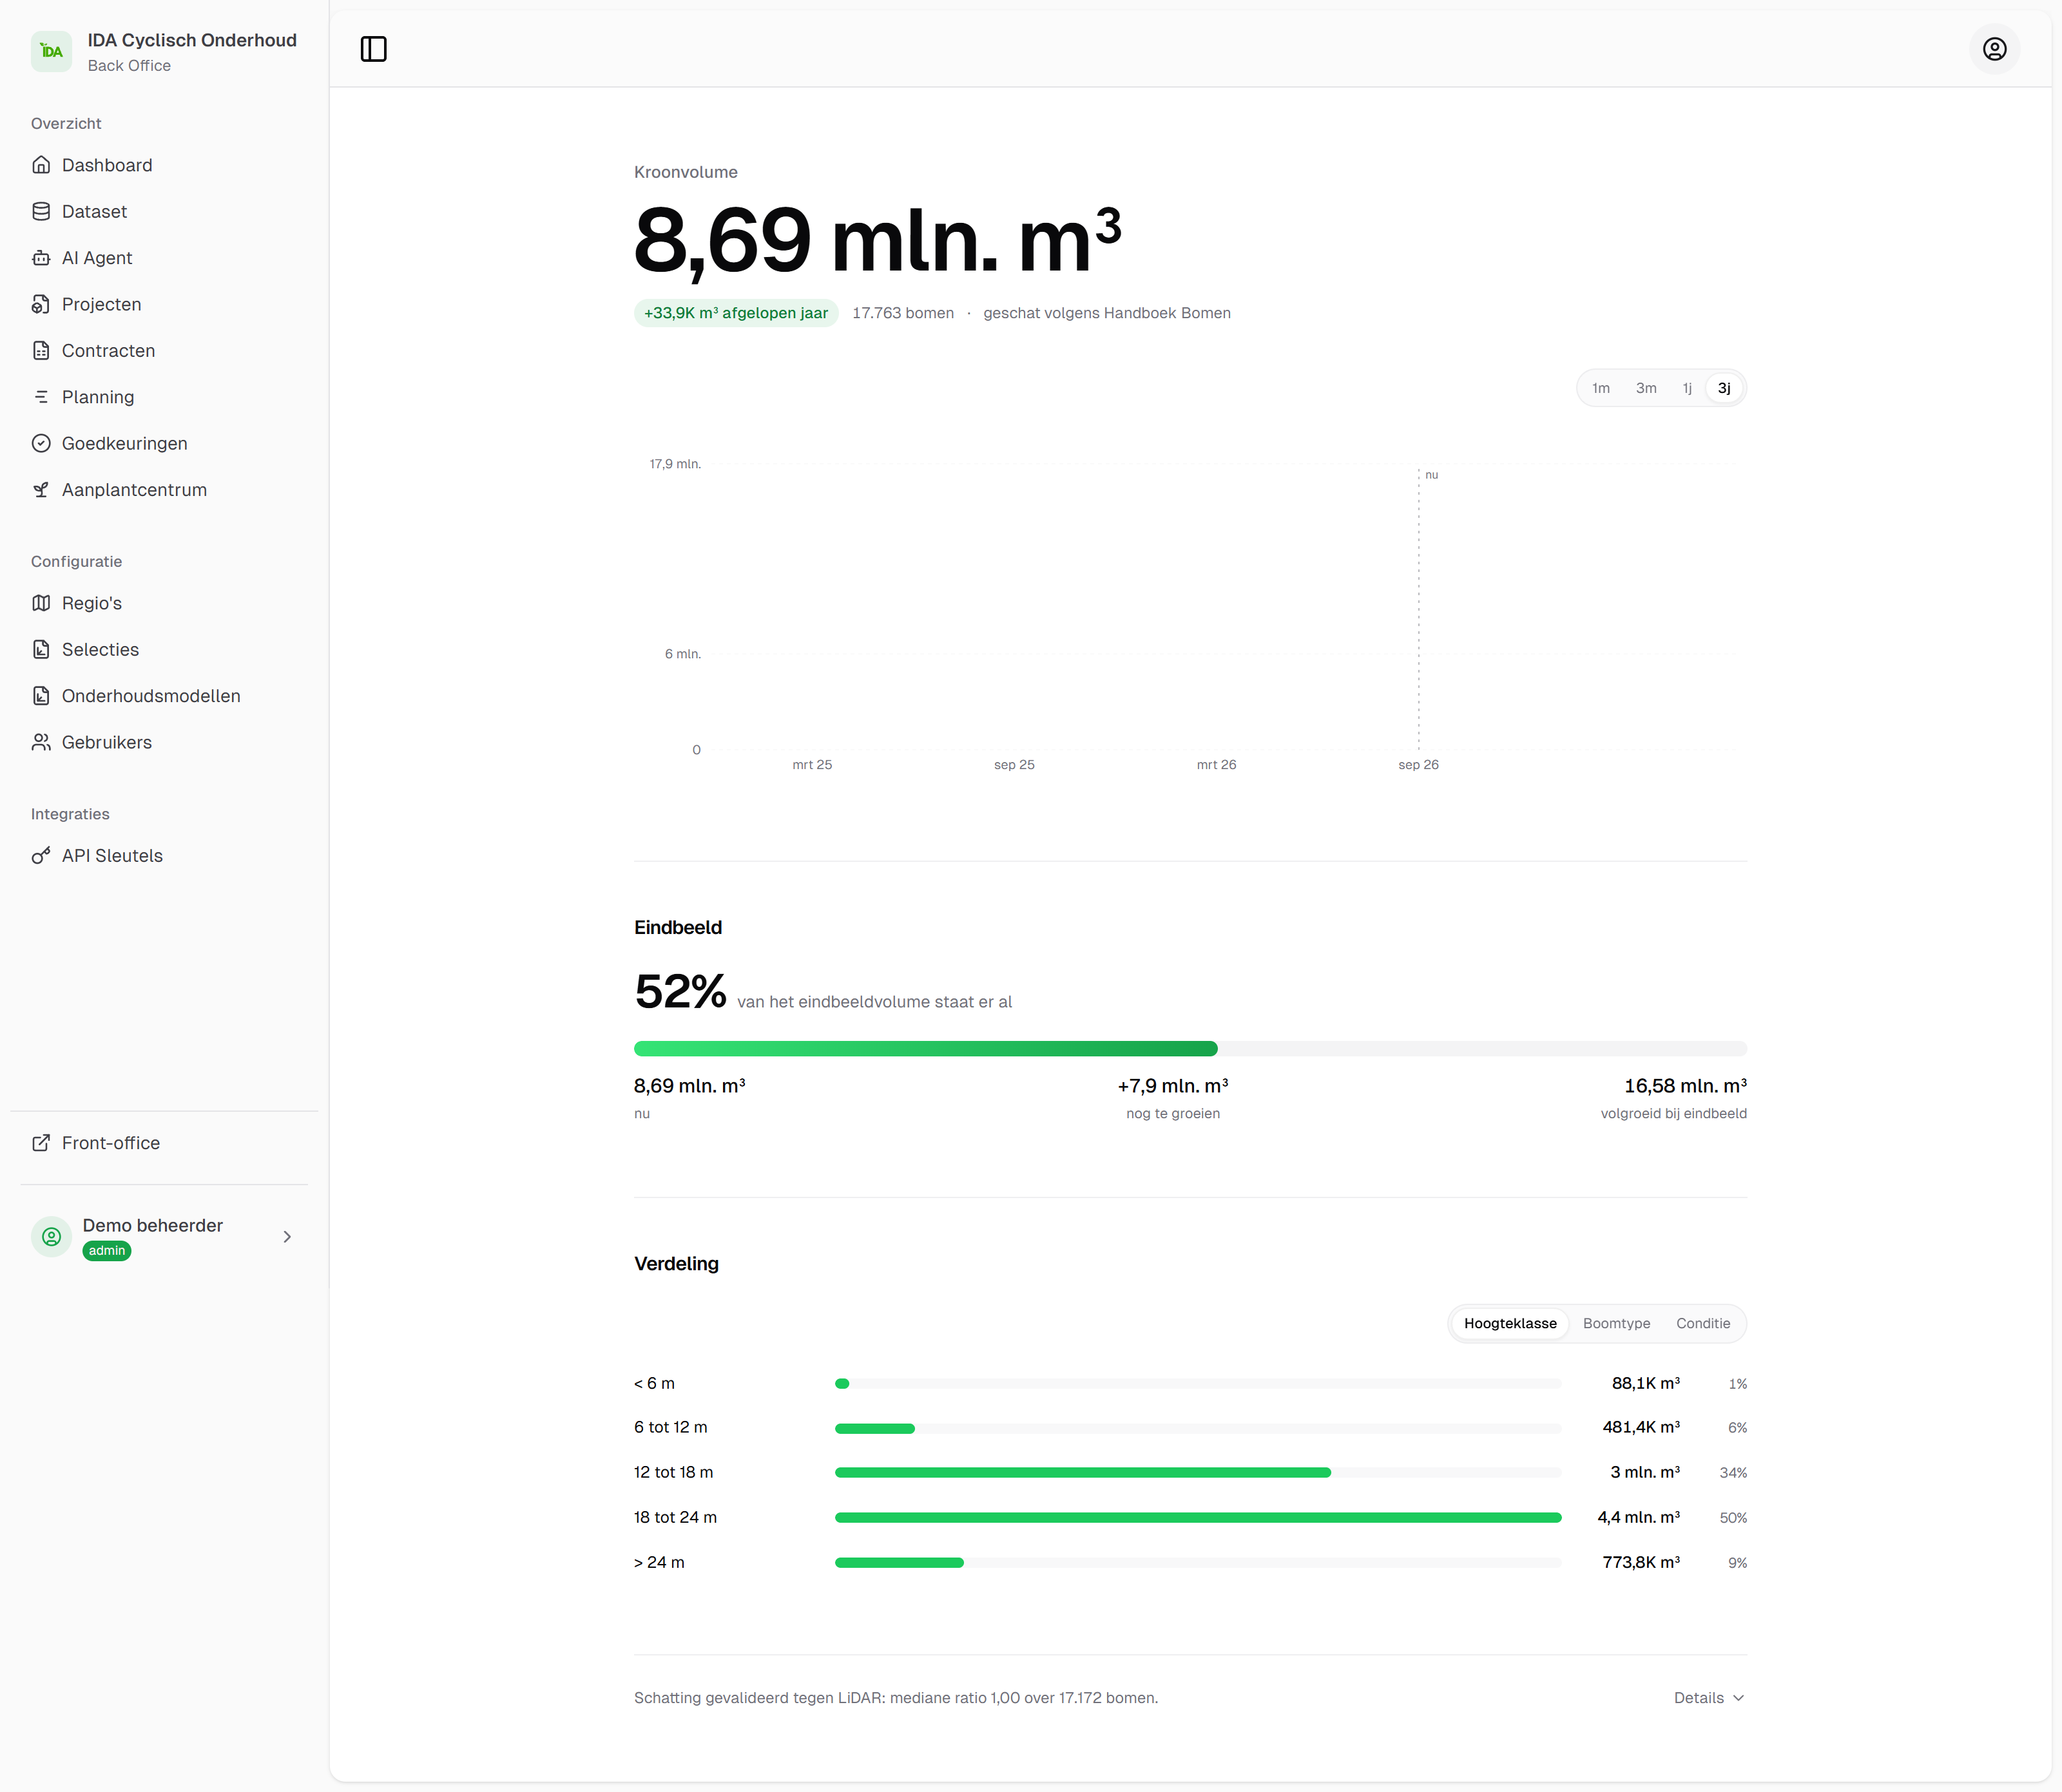Click the Dashboard home icon

(x=41, y=165)
